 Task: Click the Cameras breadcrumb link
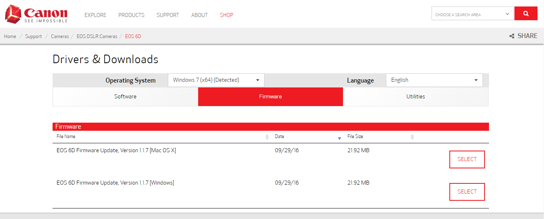60,36
